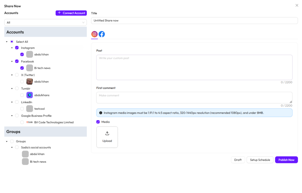Enable the X (Twitter) account checkbox
This screenshot has width=302, height=193.
[17, 75]
